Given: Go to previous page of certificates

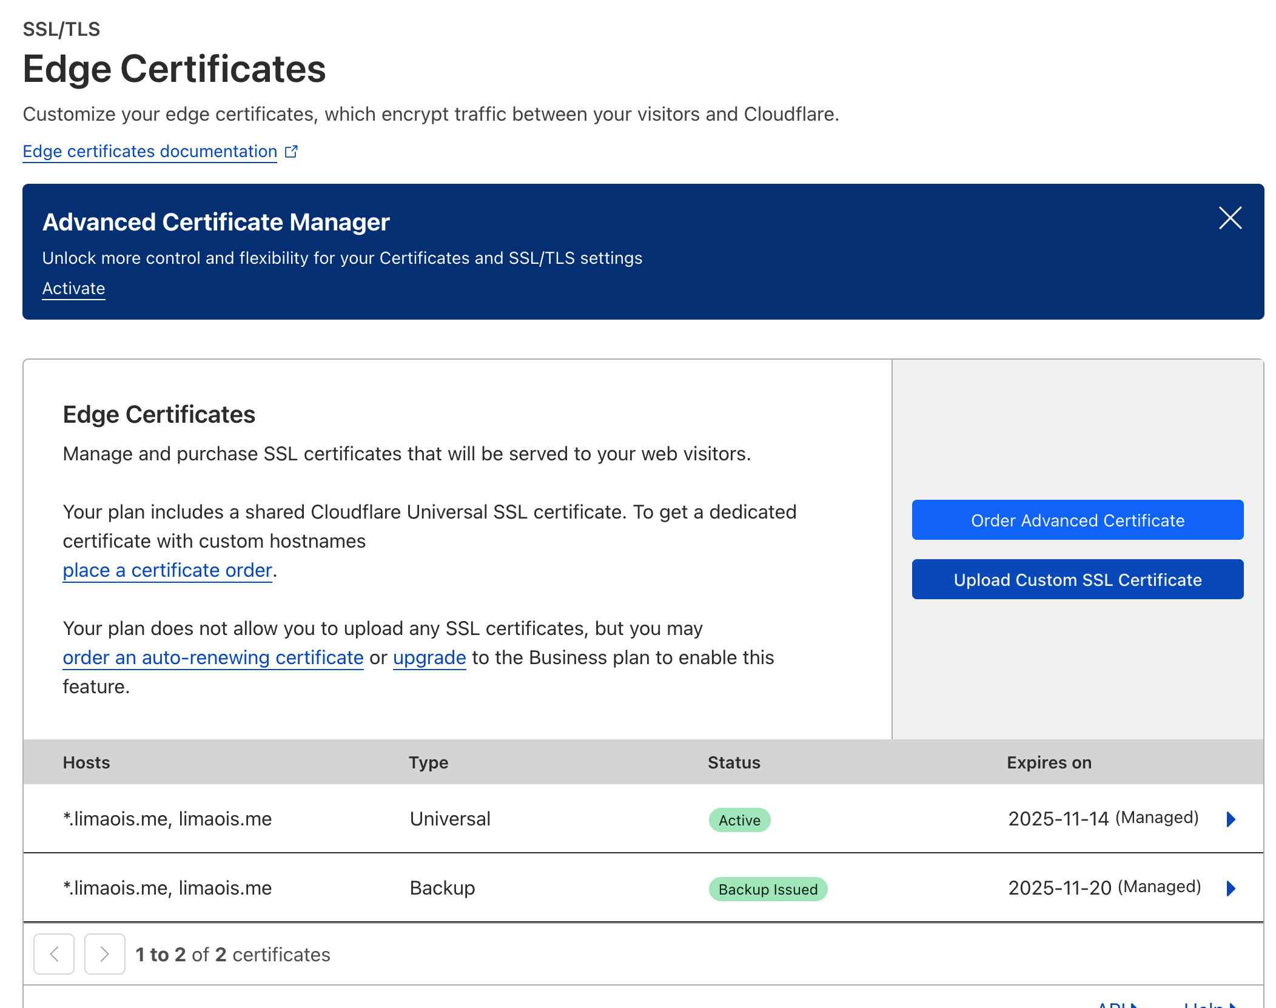Looking at the screenshot, I should pyautogui.click(x=54, y=954).
